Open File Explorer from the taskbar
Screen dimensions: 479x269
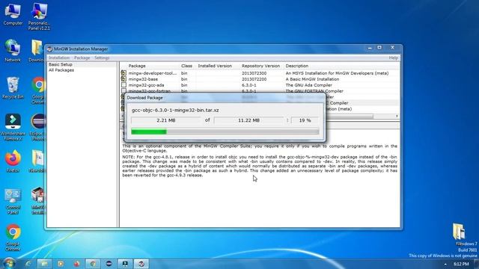click(44, 264)
